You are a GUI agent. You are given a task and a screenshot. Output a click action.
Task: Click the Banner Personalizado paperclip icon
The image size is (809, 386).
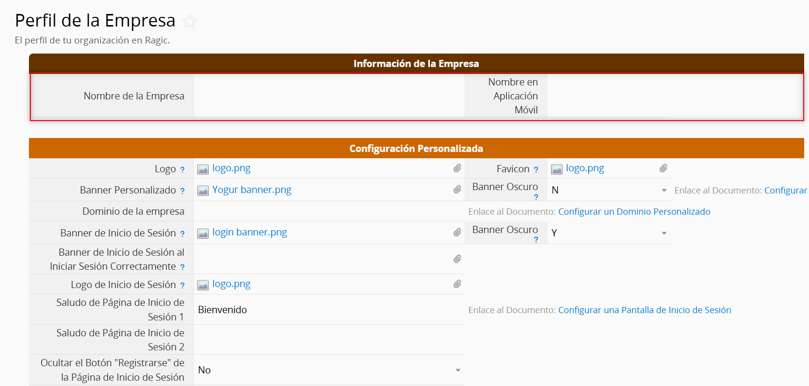(457, 190)
